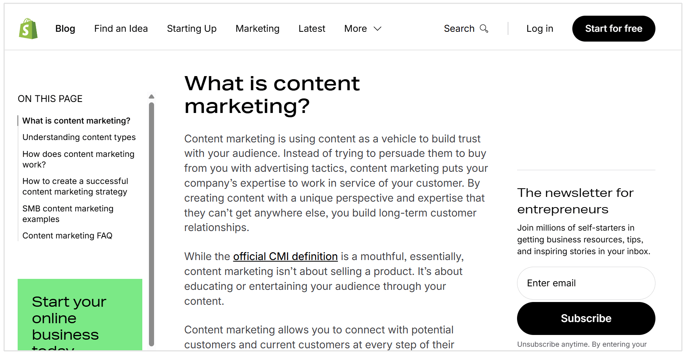Open the Log in link

[x=540, y=29]
